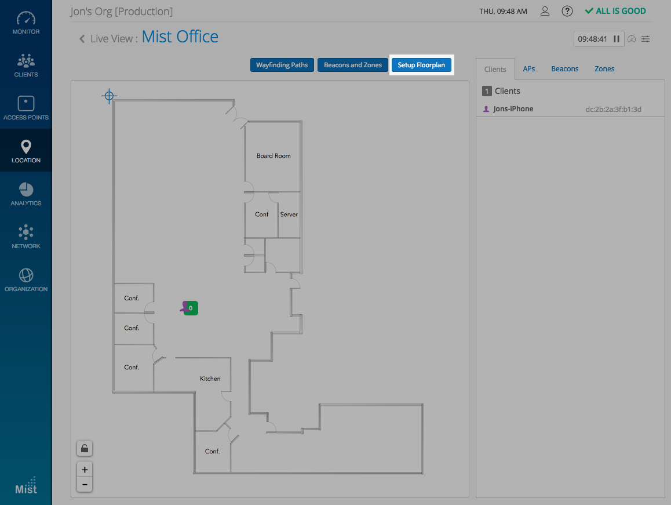This screenshot has width=671, height=505.
Task: Click the MAC address dc:2b:2a:3f:b1:3d
Action: point(613,109)
